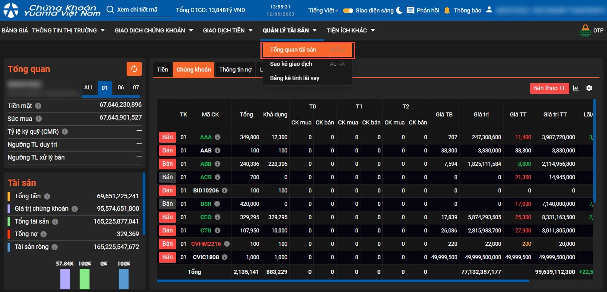Open Thông báo bell notifications
The width and height of the screenshot is (607, 292).
[x=447, y=10]
